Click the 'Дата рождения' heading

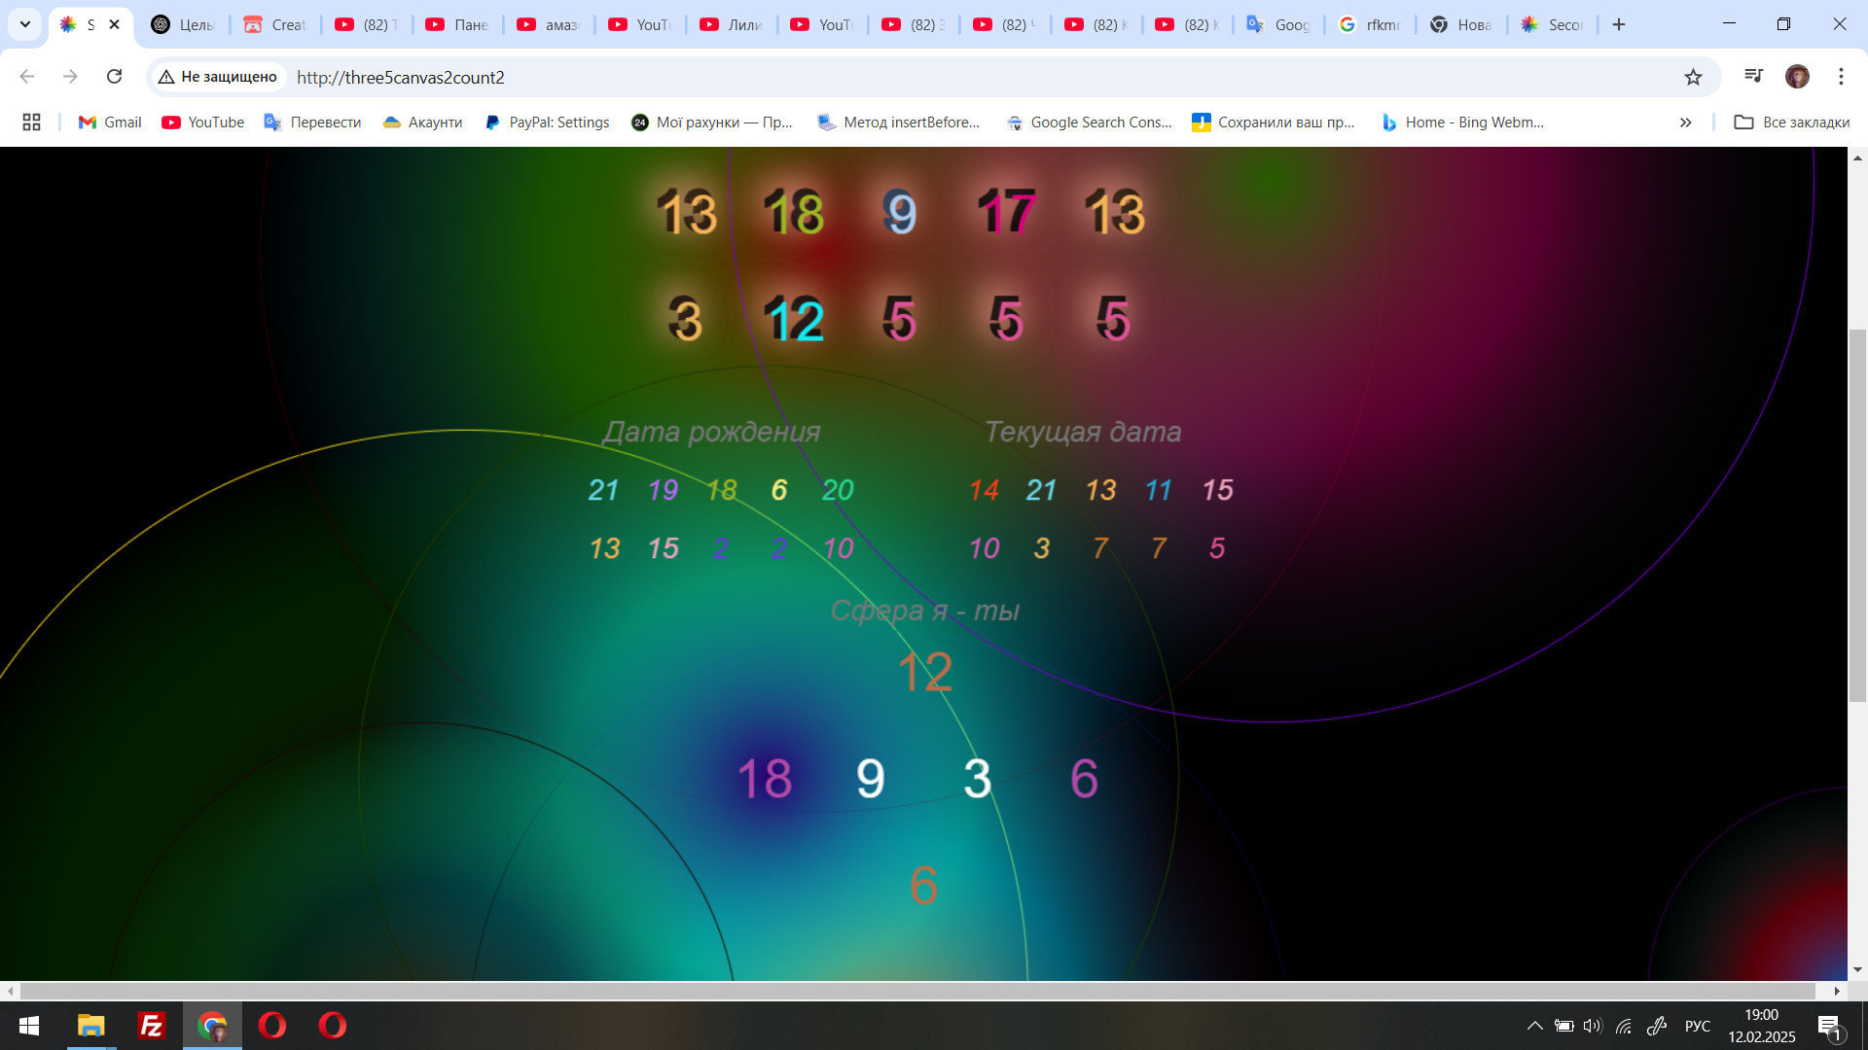tap(711, 432)
